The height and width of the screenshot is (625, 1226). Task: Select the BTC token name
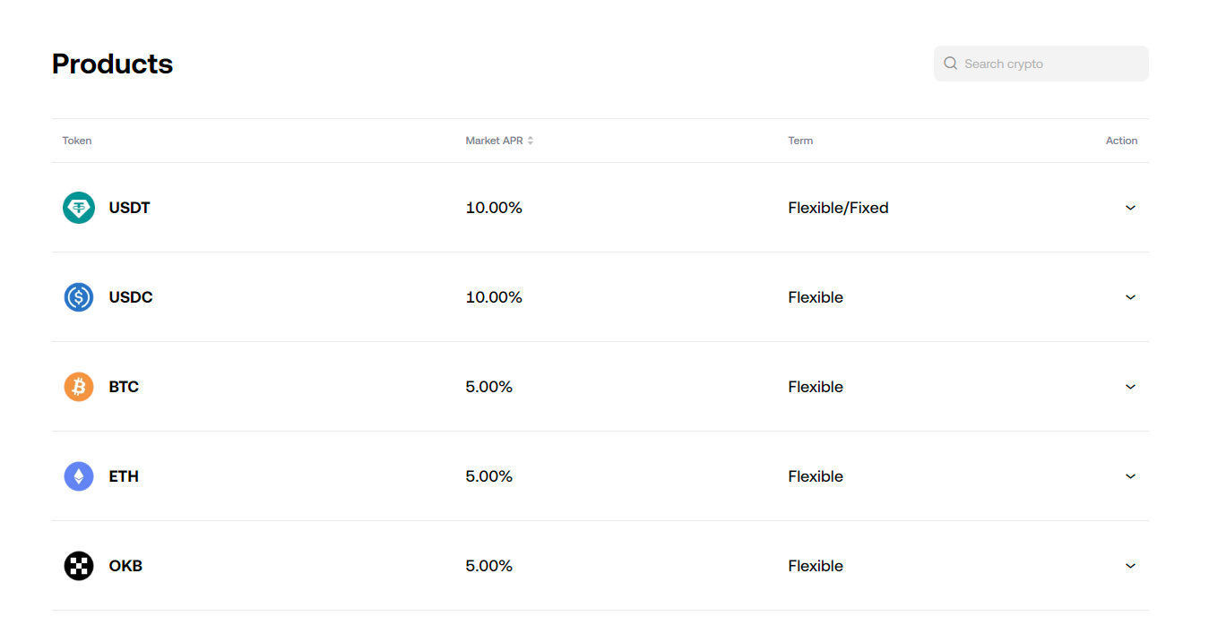[x=124, y=387]
